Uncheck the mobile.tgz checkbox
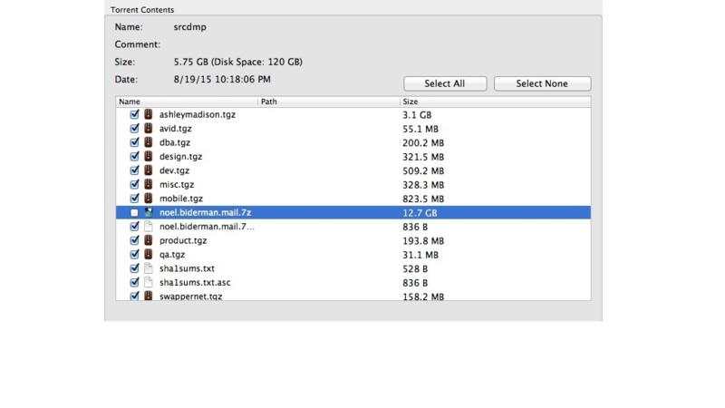 pos(134,198)
